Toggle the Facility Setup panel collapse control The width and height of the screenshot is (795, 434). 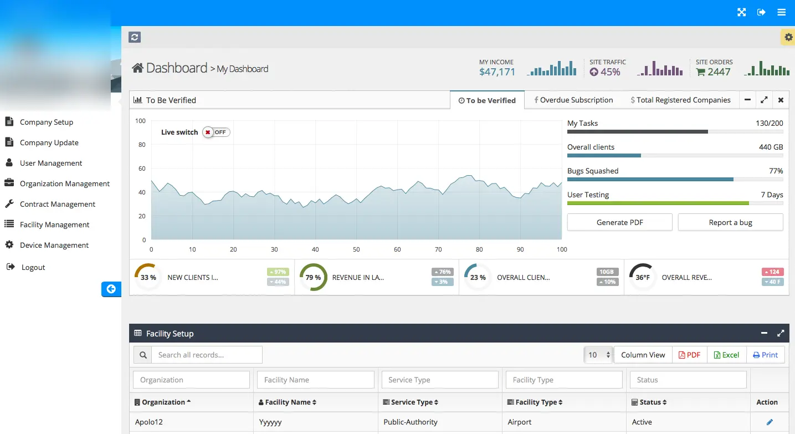tap(764, 333)
